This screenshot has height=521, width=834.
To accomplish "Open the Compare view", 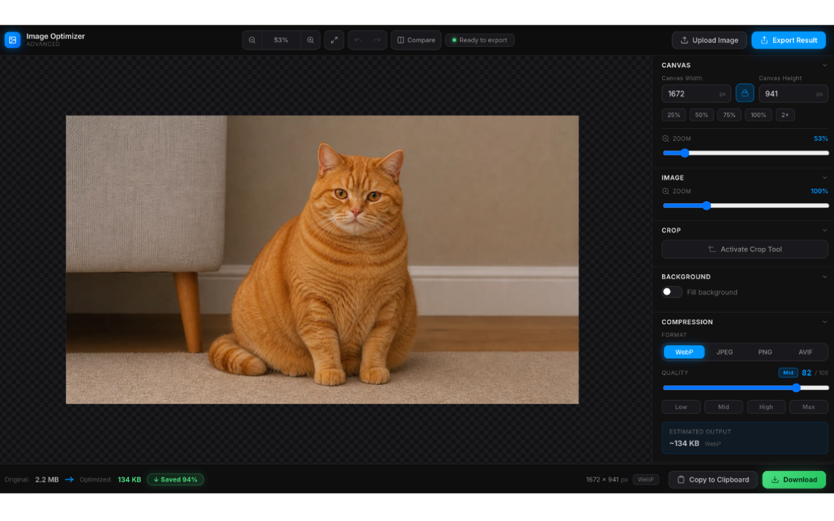I will click(416, 40).
